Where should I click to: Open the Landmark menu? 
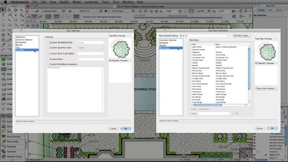tap(91, 2)
